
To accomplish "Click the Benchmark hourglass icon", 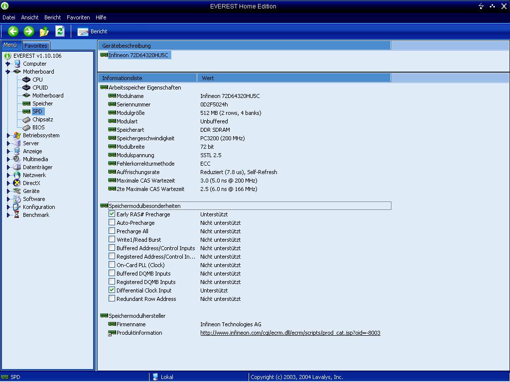I will [x=17, y=215].
